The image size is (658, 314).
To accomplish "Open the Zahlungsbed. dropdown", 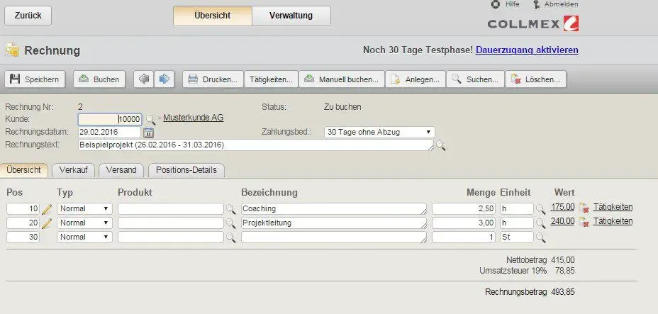I will [x=379, y=132].
